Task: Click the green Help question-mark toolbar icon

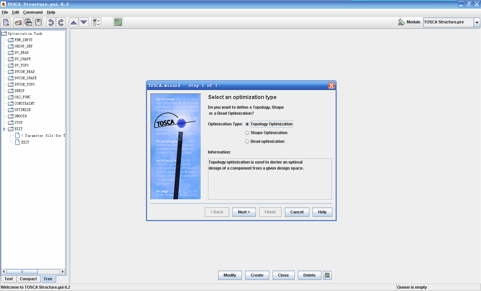Action: (118, 22)
